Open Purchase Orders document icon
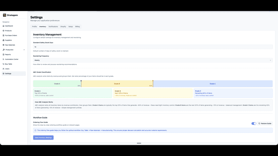This screenshot has height=156, width=278. tap(4, 35)
